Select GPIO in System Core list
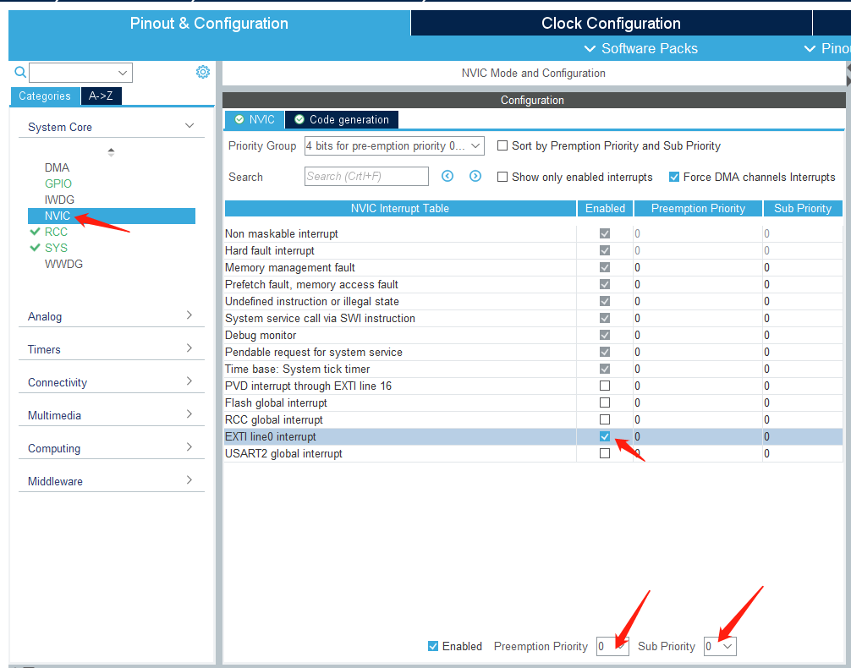The width and height of the screenshot is (851, 668). click(58, 183)
